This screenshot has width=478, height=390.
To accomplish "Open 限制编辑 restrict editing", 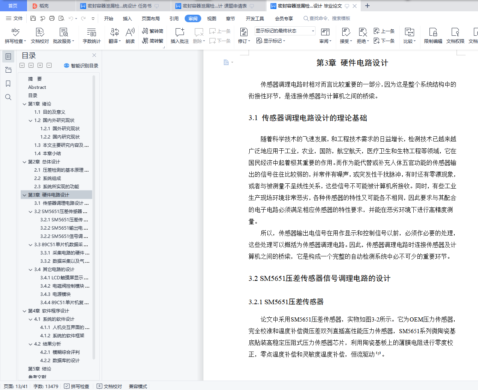I will pos(433,36).
